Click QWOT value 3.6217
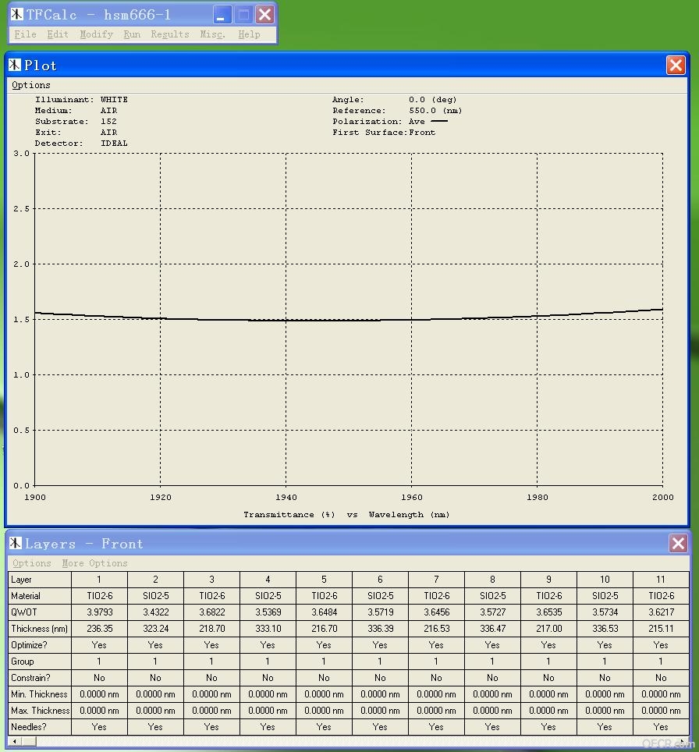Image resolution: width=699 pixels, height=752 pixels. click(x=661, y=612)
